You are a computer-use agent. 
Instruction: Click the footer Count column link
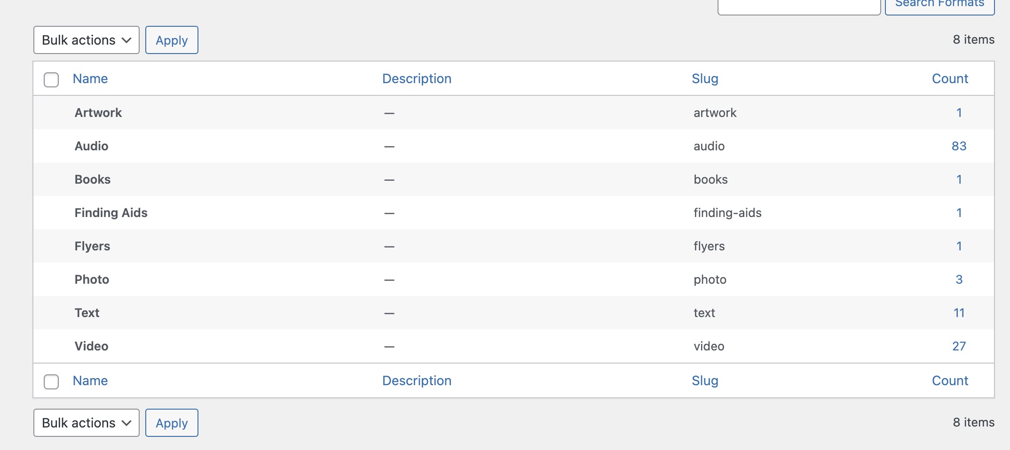(950, 380)
